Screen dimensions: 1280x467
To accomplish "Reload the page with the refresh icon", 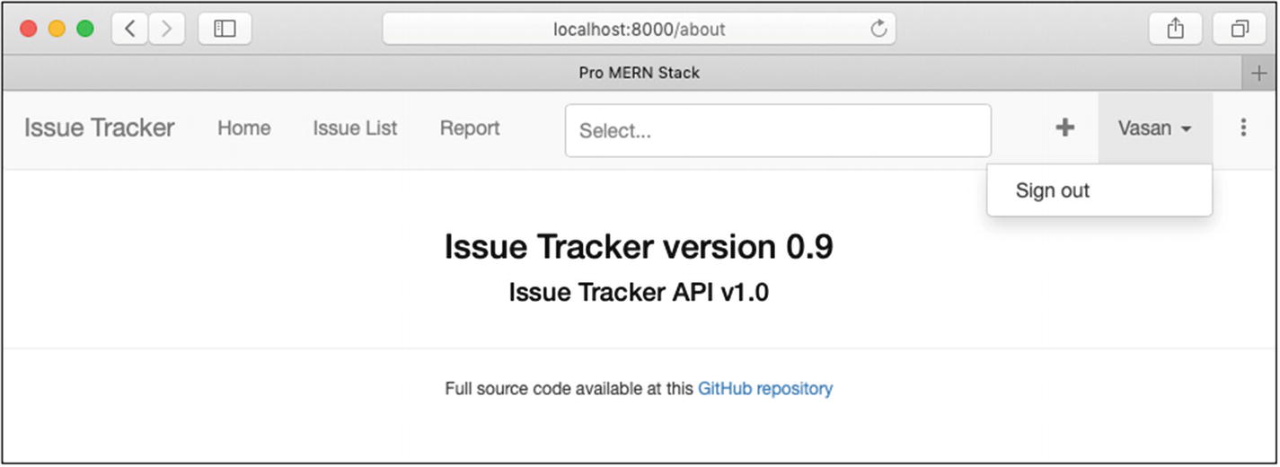I will coord(878,29).
